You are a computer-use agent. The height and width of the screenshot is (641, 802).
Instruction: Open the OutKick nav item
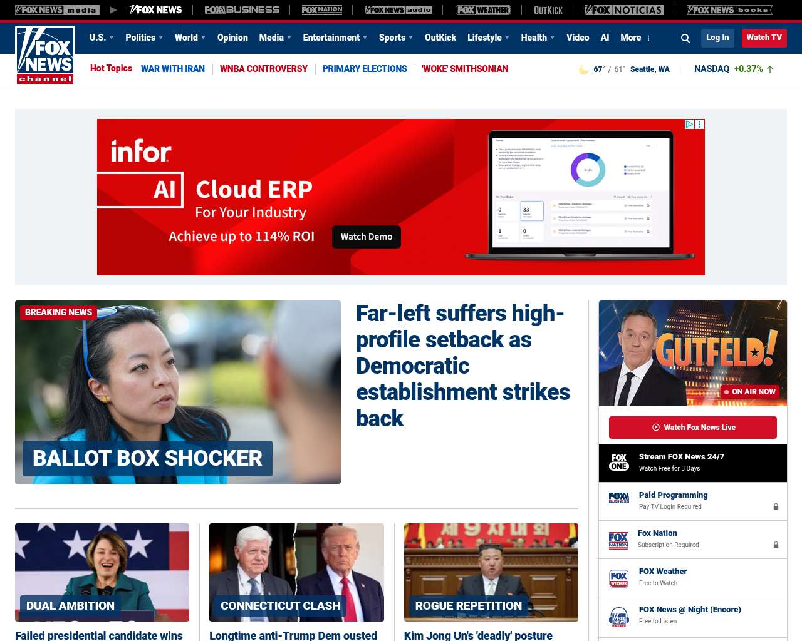[440, 38]
